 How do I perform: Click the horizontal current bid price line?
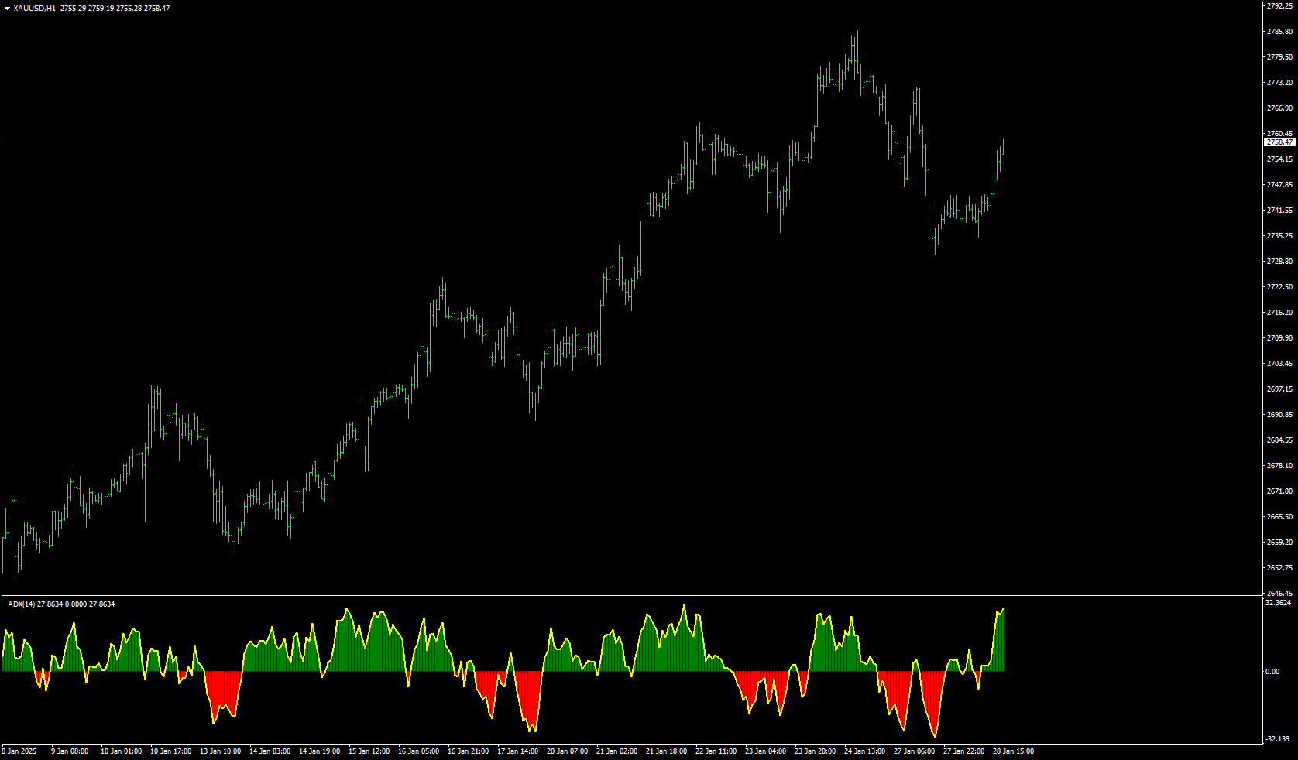632,142
